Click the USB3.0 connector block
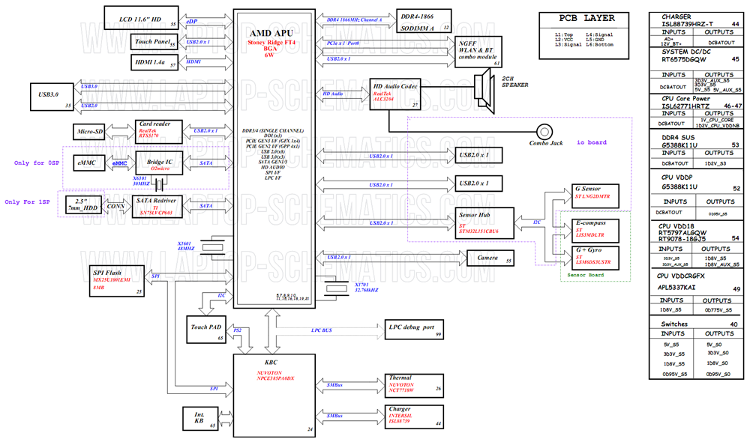Screen dimensions: 750x442 (52, 97)
